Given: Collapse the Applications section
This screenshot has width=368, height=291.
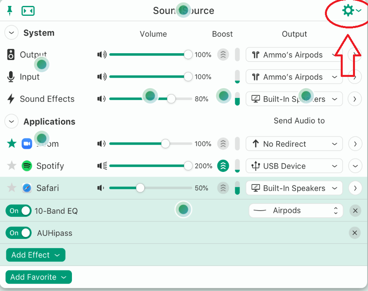Looking at the screenshot, I should pos(11,121).
